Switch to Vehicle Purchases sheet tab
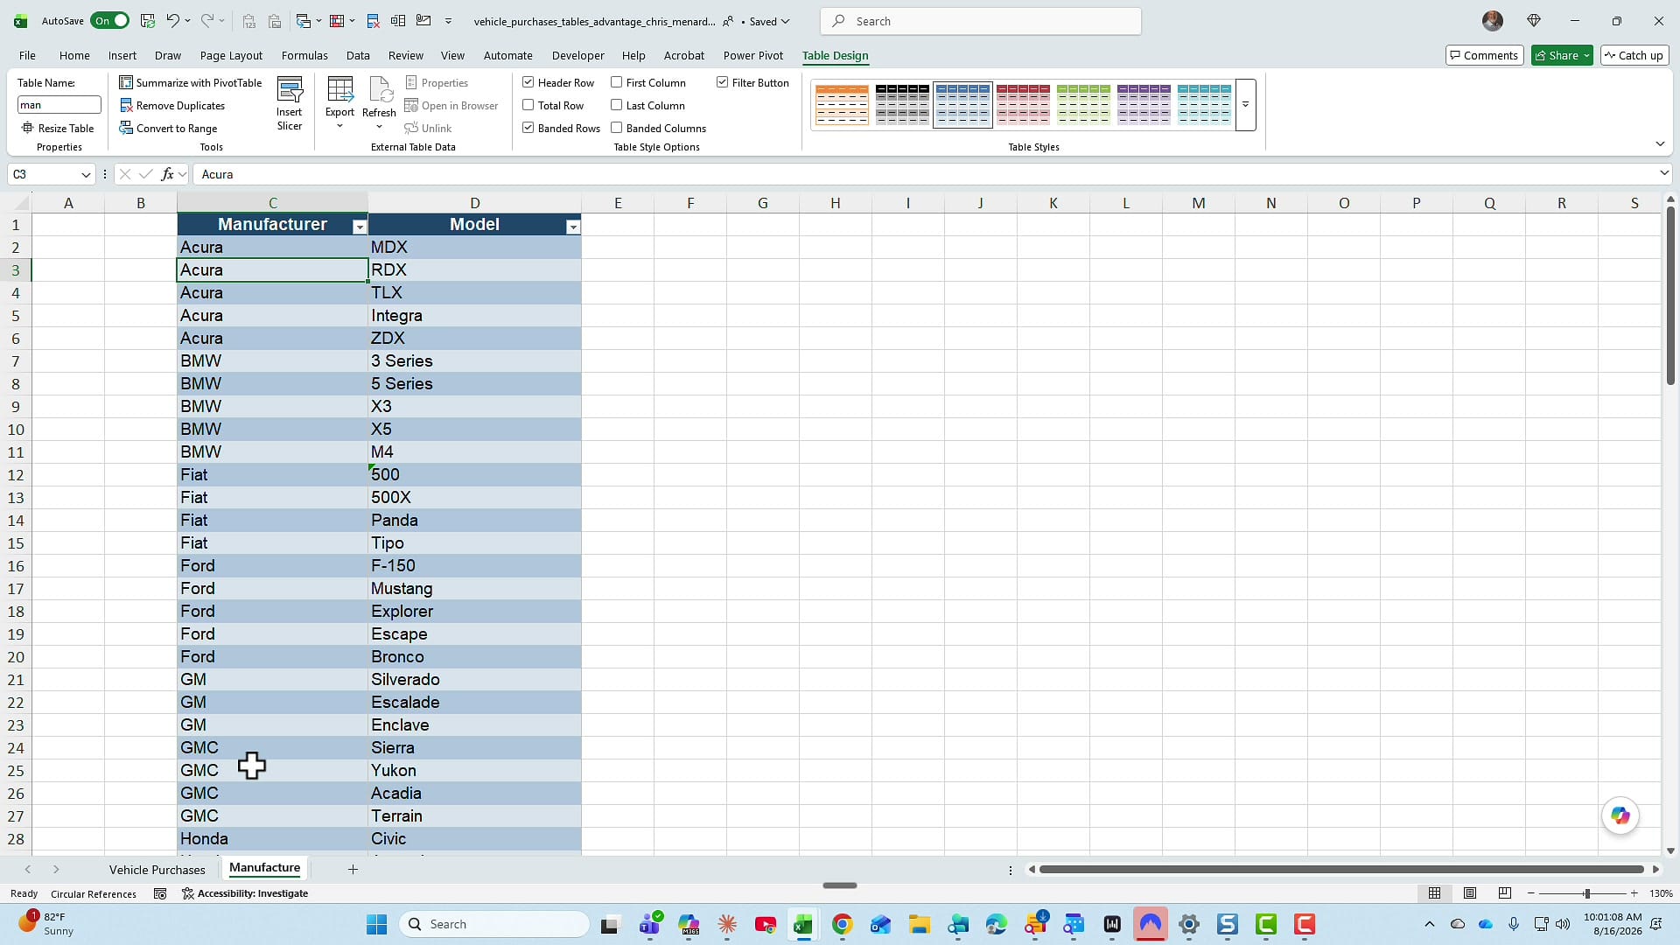The image size is (1680, 945). 157,869
